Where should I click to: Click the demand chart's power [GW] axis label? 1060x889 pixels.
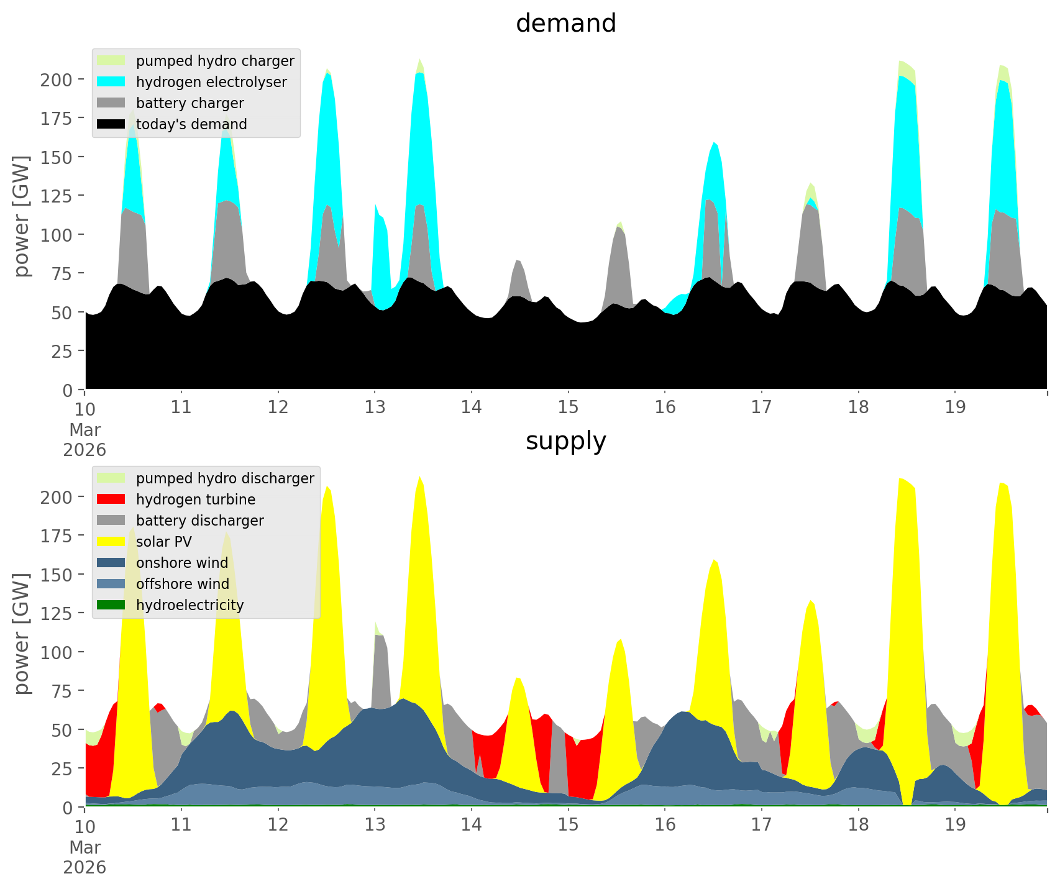[22, 216]
